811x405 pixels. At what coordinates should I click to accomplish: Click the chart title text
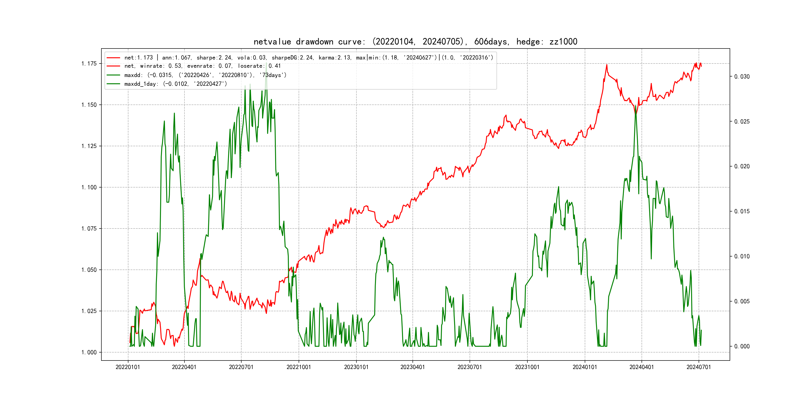click(415, 42)
